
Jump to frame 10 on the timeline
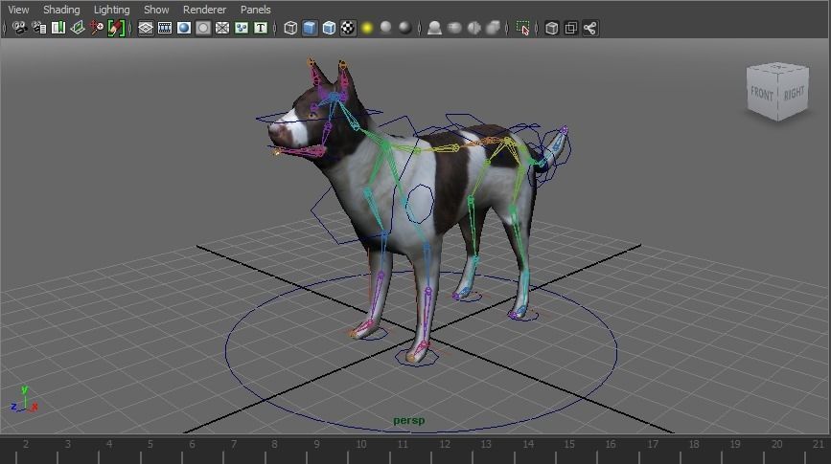[361, 444]
